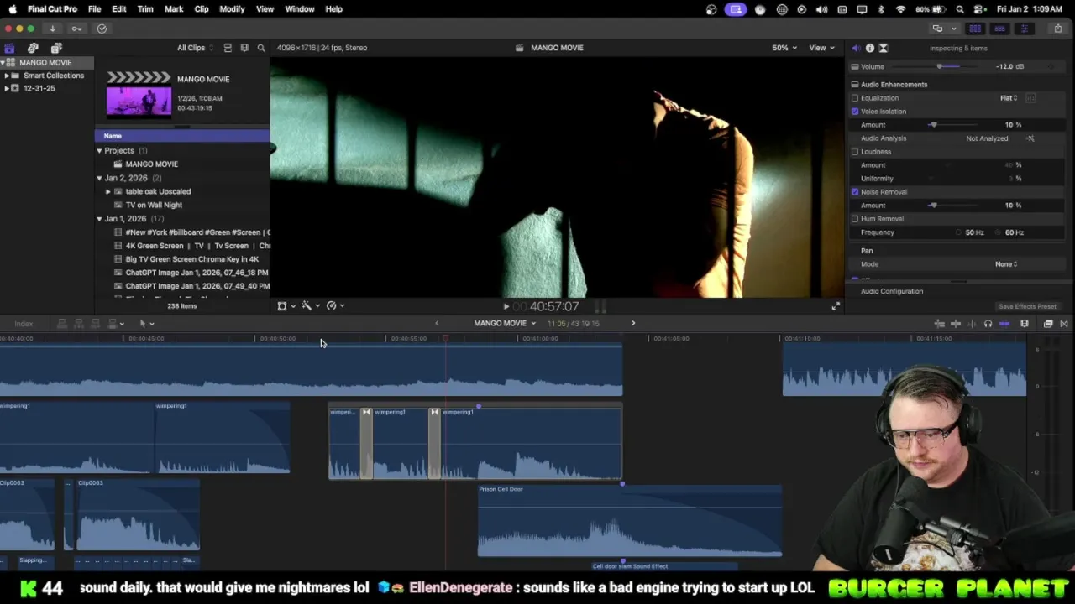Toggle audio skimming headphone icon
This screenshot has height=604, width=1075.
(x=988, y=324)
